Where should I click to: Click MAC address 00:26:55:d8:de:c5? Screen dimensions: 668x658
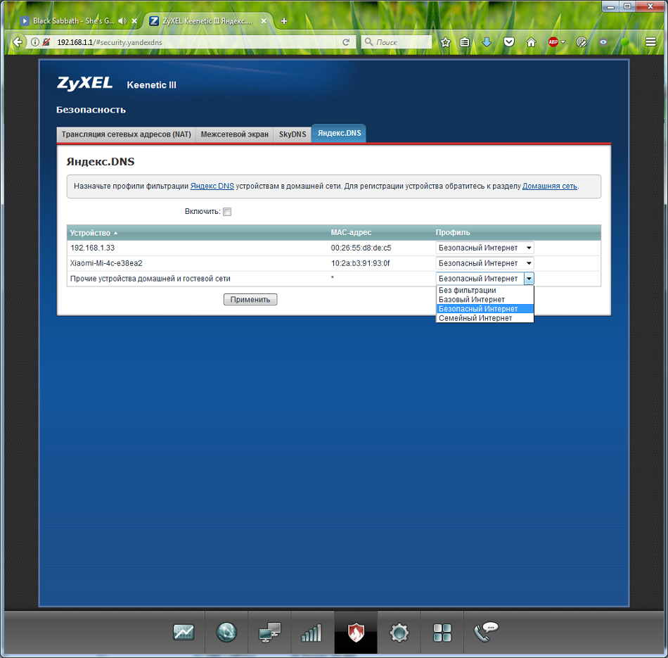(x=361, y=248)
